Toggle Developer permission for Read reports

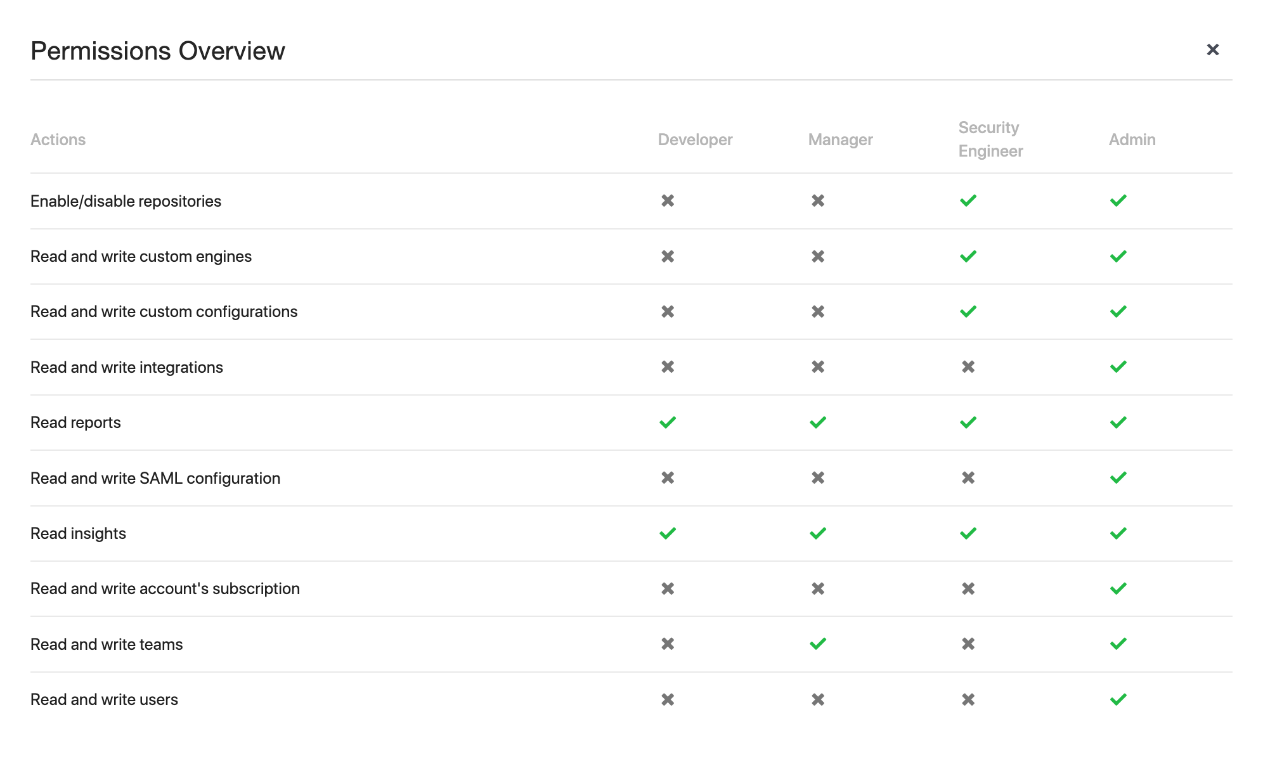pyautogui.click(x=668, y=421)
